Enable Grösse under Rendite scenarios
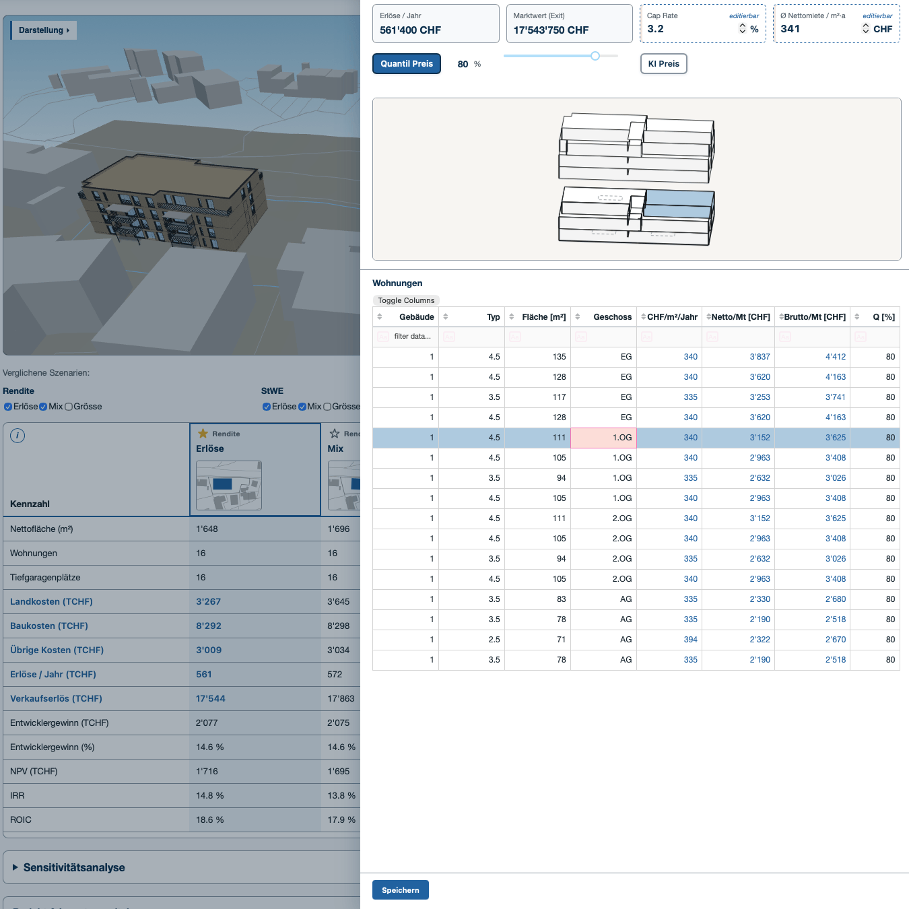Image resolution: width=909 pixels, height=909 pixels. pyautogui.click(x=69, y=407)
